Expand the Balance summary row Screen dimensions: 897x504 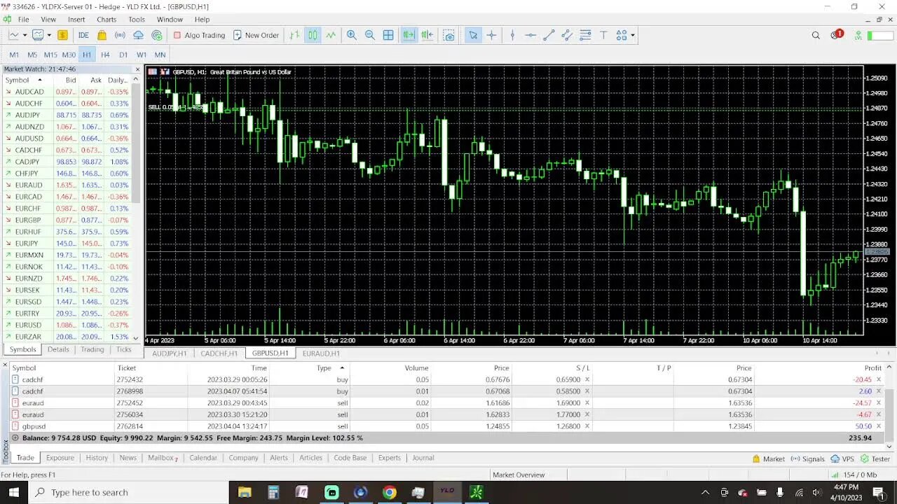coord(15,438)
